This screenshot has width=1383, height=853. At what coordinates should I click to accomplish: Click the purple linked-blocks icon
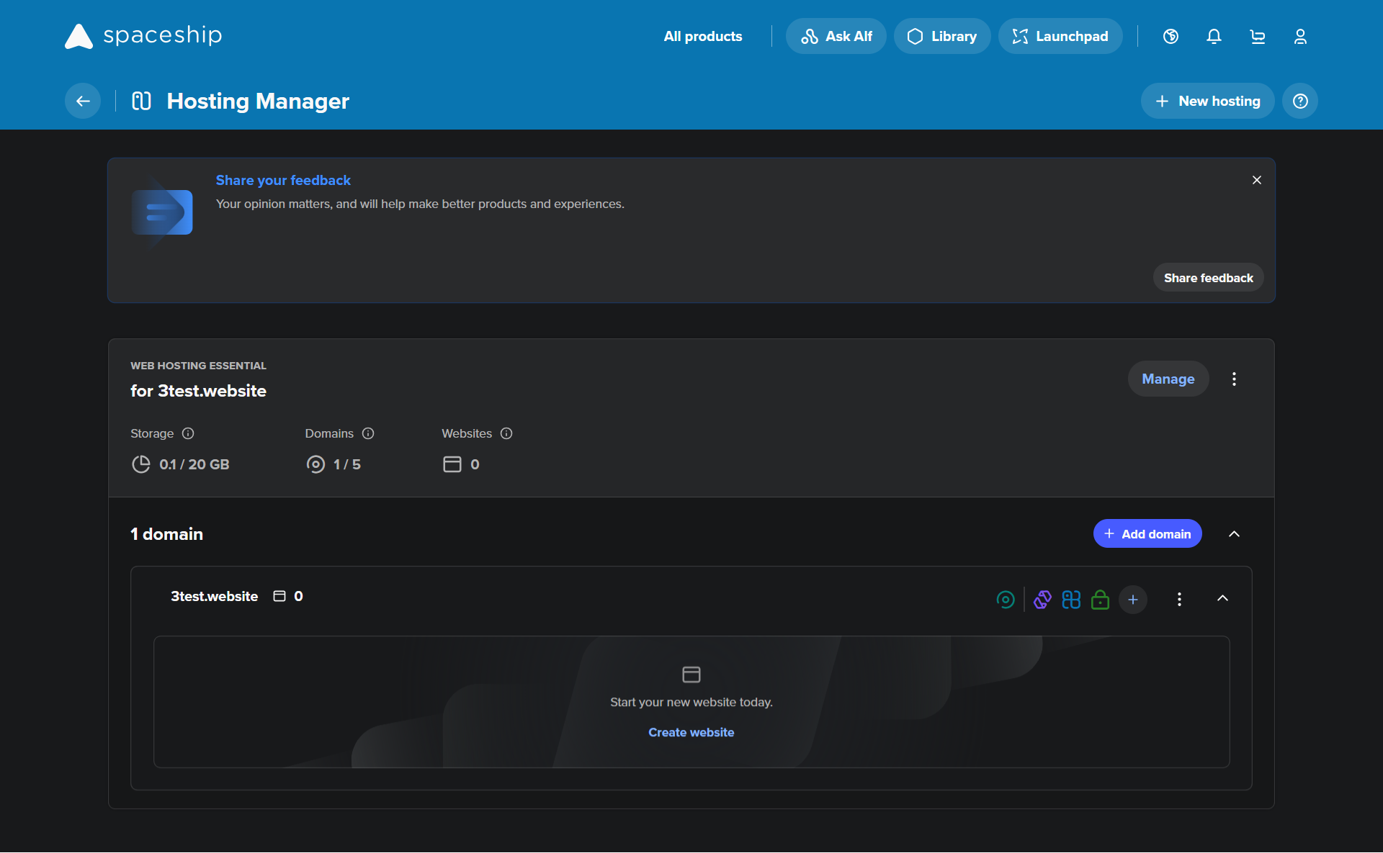pos(1042,599)
